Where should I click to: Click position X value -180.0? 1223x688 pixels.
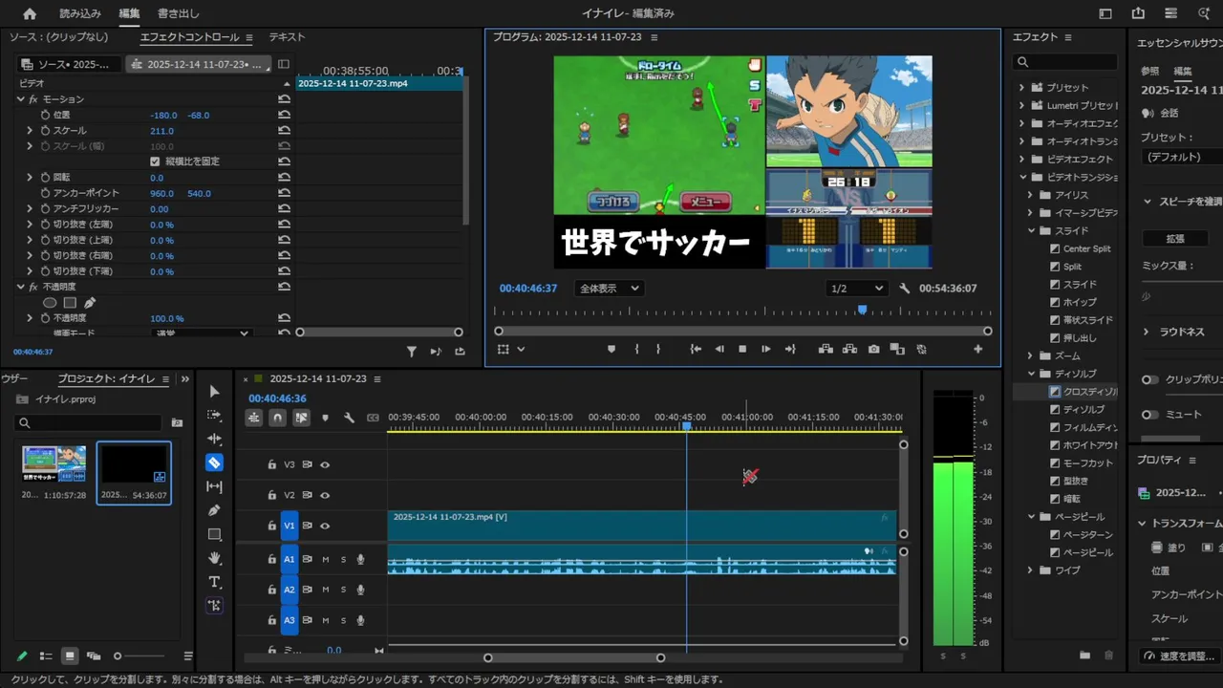[x=163, y=116]
